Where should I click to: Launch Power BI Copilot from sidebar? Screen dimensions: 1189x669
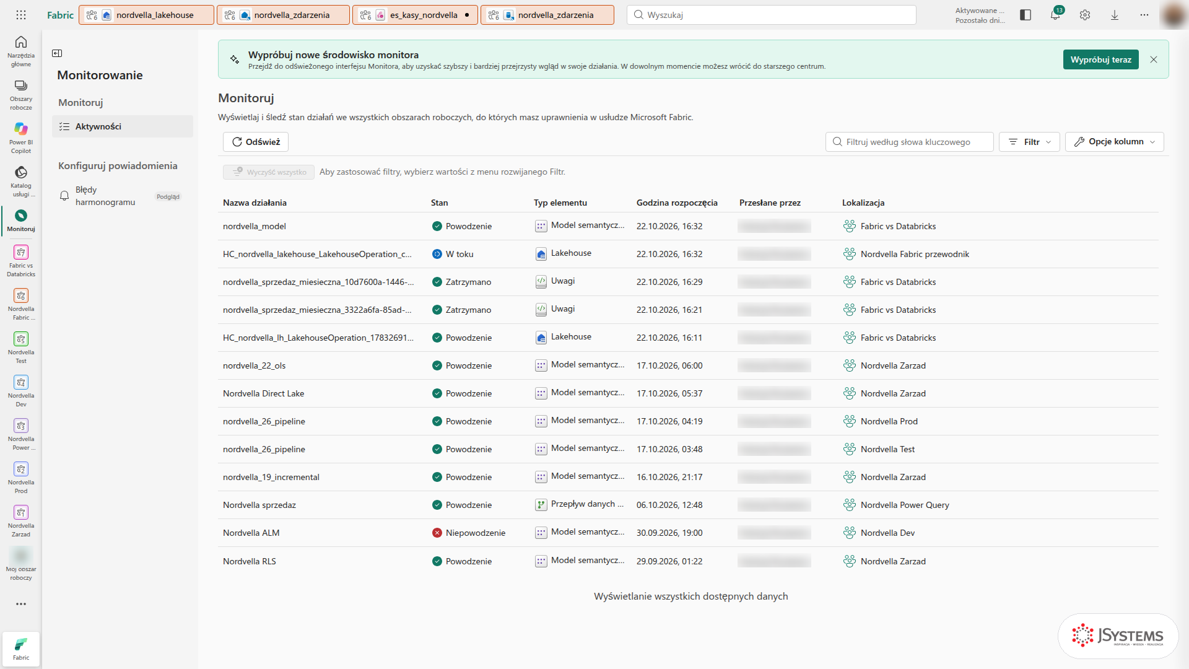21,138
